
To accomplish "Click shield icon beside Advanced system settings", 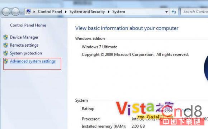I will coord(6,61).
